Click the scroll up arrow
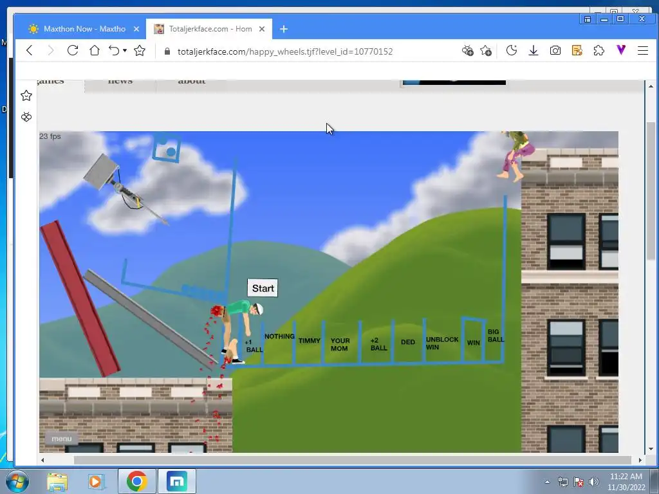The width and height of the screenshot is (659, 494). (651, 86)
